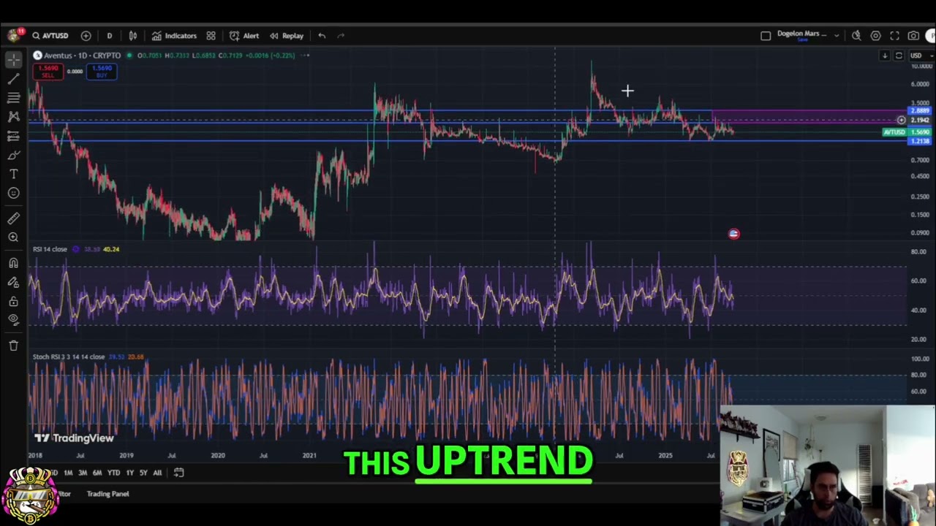Select the brush drawing tool
Viewport: 936px width, 526px height.
pos(13,155)
